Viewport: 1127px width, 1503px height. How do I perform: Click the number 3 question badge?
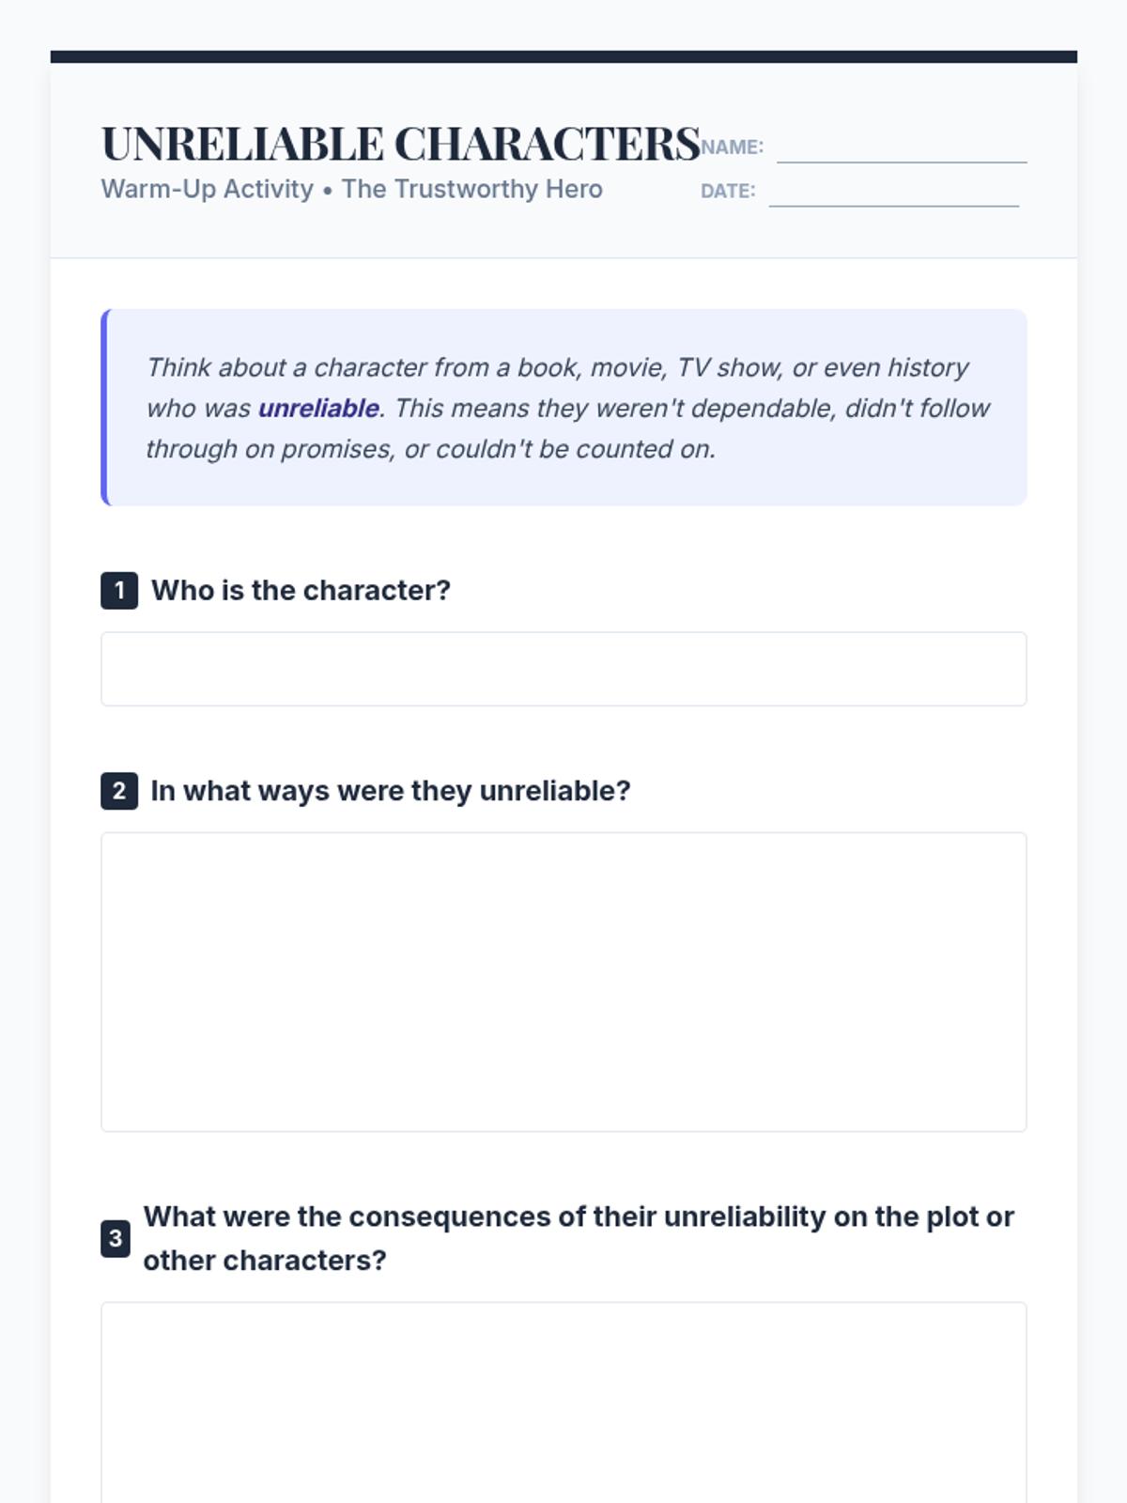[116, 1238]
